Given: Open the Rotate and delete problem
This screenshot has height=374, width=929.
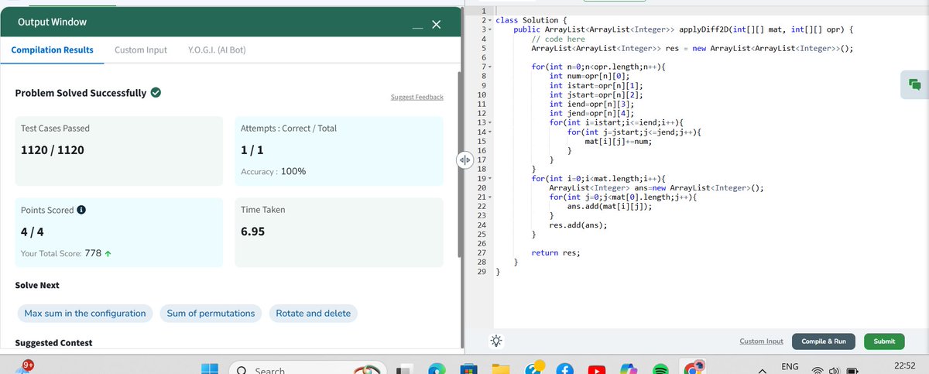Looking at the screenshot, I should tap(314, 314).
